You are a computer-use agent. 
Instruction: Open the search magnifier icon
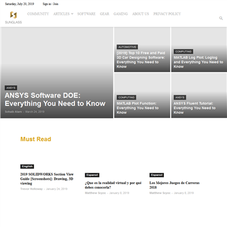tap(221, 18)
